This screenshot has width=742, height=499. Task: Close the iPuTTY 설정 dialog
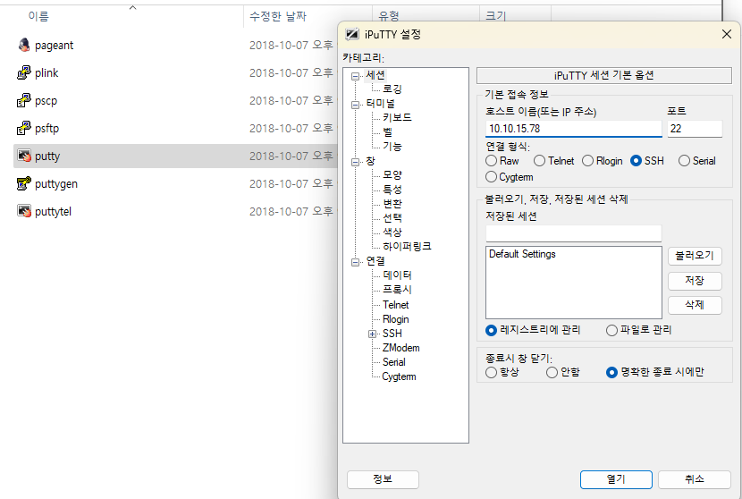(x=727, y=34)
